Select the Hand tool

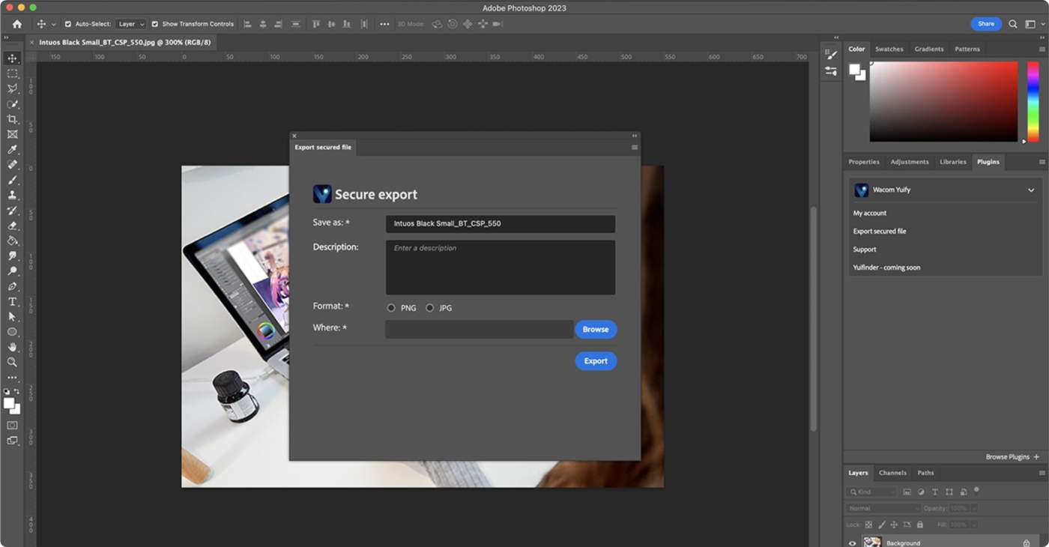click(12, 347)
